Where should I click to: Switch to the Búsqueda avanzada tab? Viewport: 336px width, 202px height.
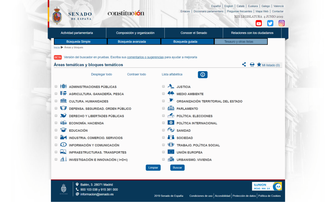tap(132, 42)
